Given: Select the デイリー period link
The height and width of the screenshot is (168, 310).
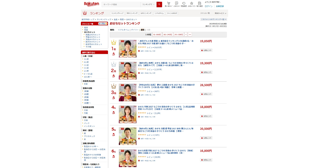Looking at the screenshot, I should [135, 30].
